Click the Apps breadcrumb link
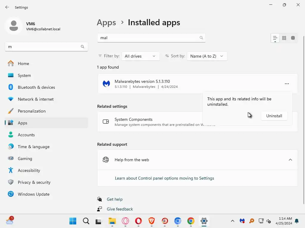Screen dimensions: 305x228 point(106,23)
